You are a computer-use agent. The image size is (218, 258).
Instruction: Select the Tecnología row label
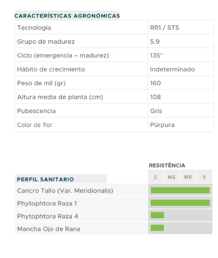pos(34,28)
